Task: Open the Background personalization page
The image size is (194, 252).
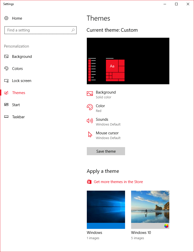Action: (x=22, y=57)
